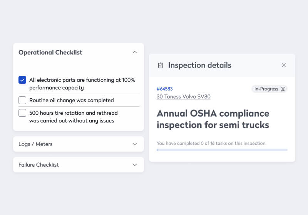This screenshot has width=308, height=215.
Task: Open the 30 Toness Volvo SV80 link
Action: click(x=183, y=97)
